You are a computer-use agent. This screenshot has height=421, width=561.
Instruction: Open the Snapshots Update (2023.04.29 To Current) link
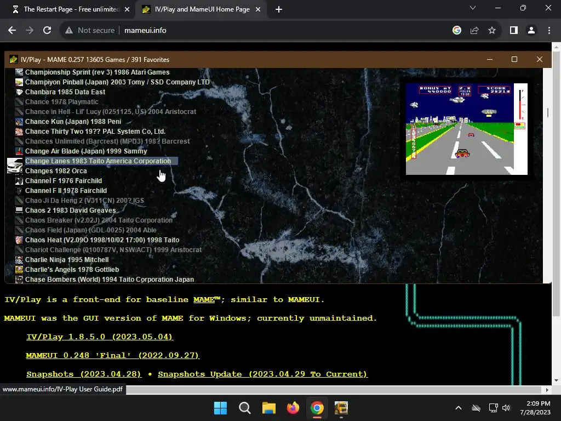coord(262,374)
